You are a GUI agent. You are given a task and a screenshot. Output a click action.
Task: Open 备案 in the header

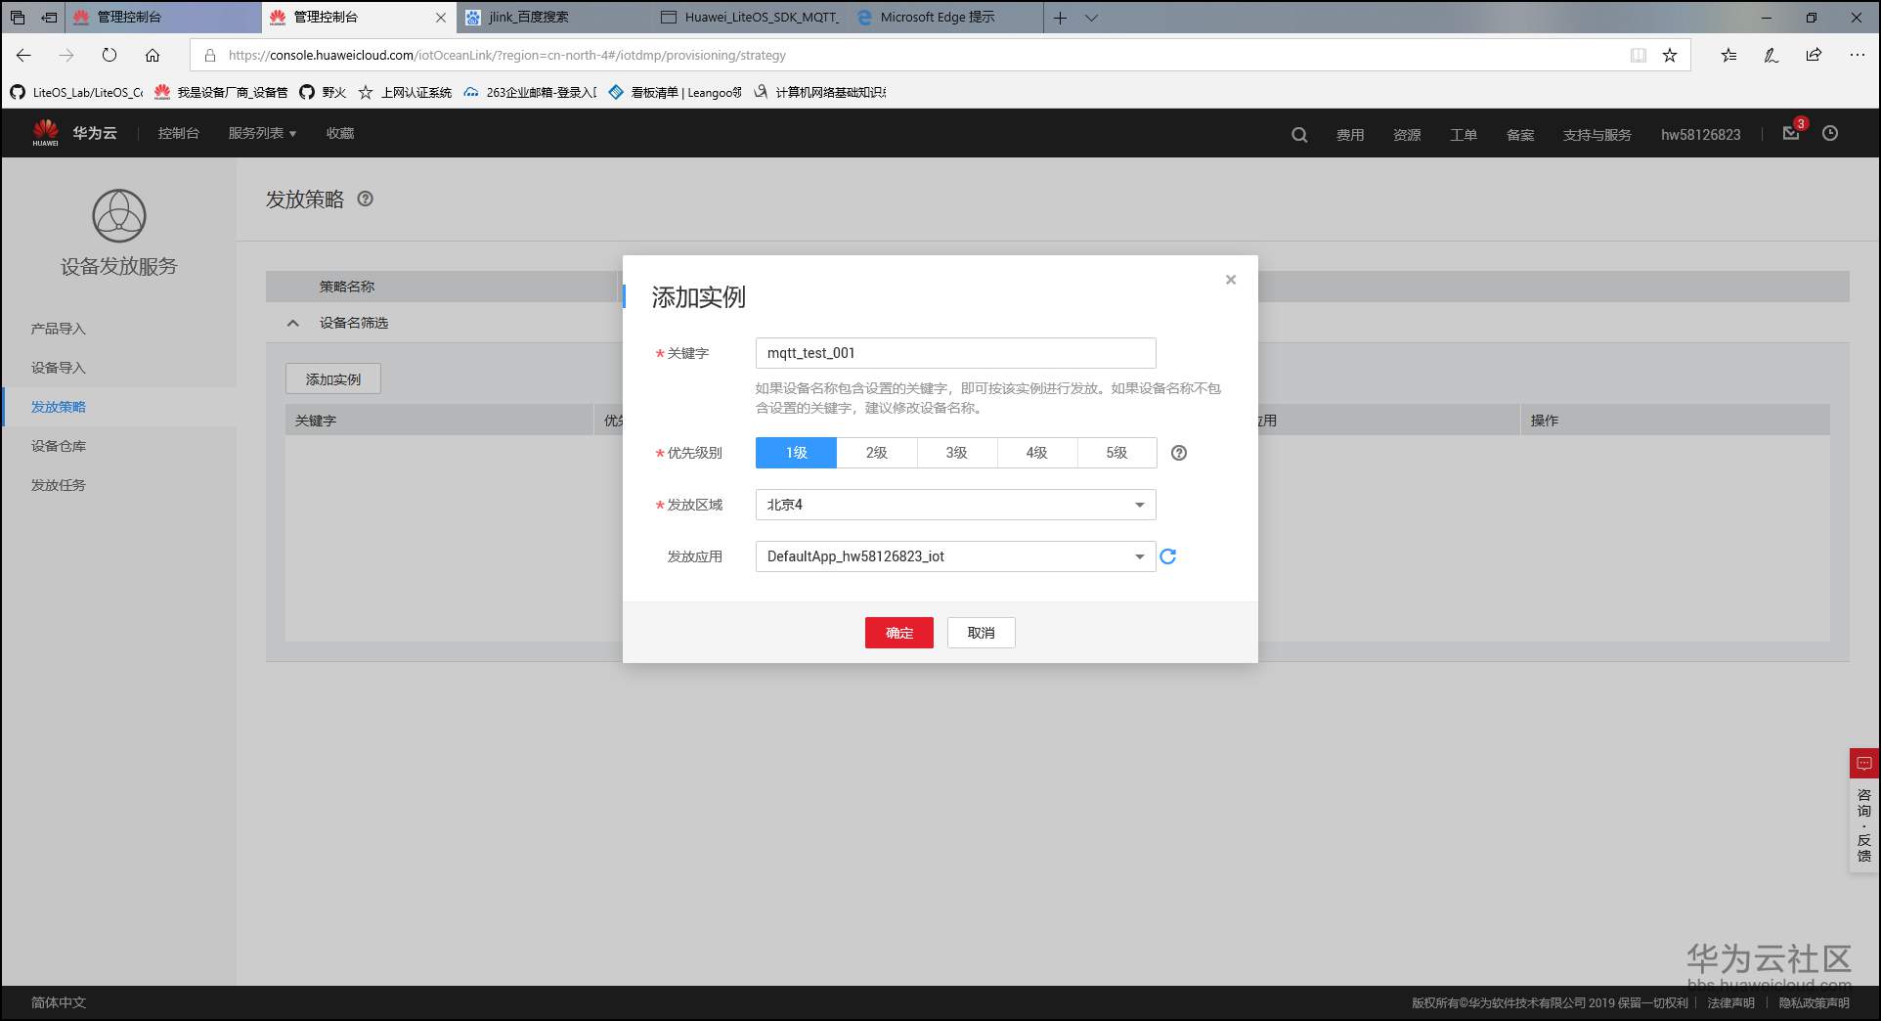[x=1520, y=135]
